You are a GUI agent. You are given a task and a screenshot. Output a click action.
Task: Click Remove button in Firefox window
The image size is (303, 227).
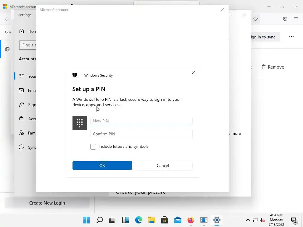pyautogui.click(x=273, y=67)
